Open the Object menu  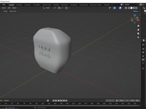click(14, 8)
